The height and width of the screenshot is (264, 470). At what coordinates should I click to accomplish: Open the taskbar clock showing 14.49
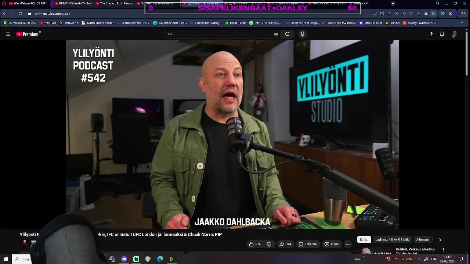(x=447, y=259)
